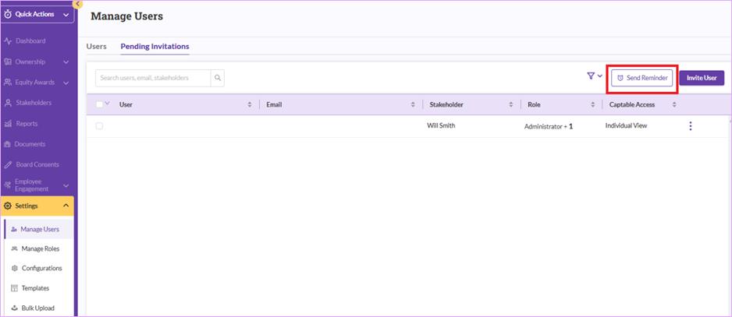
Task: Click the Employee Engagement icon
Action: tap(8, 185)
